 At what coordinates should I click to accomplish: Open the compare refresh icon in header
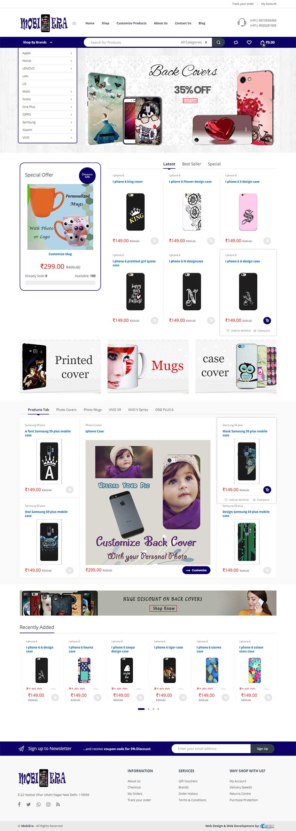coord(236,42)
